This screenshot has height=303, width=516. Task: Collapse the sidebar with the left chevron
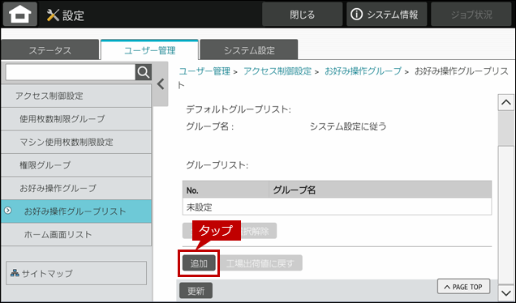(x=161, y=84)
